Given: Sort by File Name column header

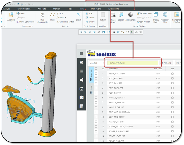Looking at the screenshot, I should 129,69.
